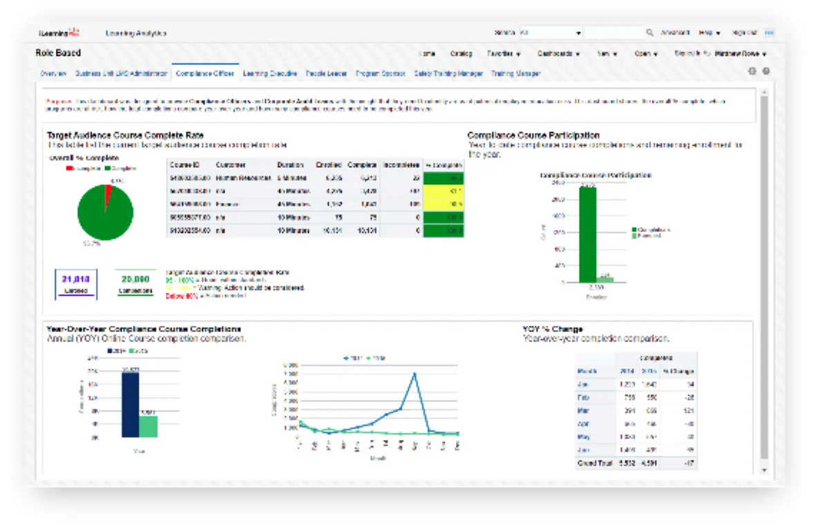The height and width of the screenshot is (527, 829).
Task: Click the green pie chart slice
Action: [x=104, y=218]
